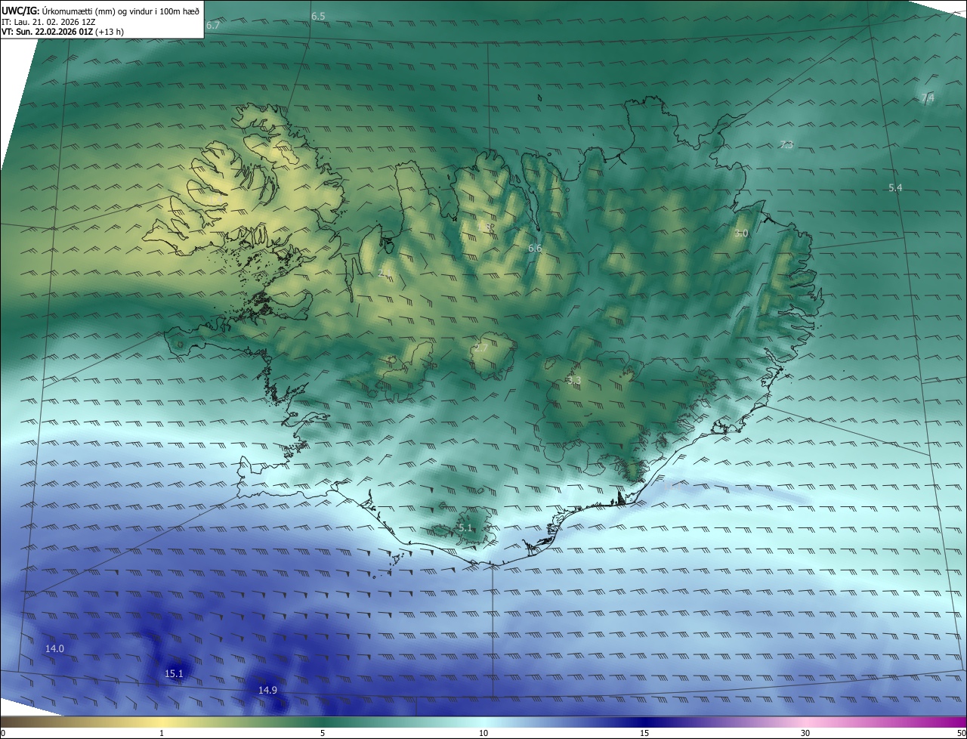Click the 7.4 value on the map
The height and width of the screenshot is (739, 967).
point(928,98)
